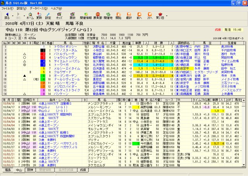Viewport: 248px width, 176px height.
Task: Sort by the 騎手名 column header in the top table
Action: [98, 43]
